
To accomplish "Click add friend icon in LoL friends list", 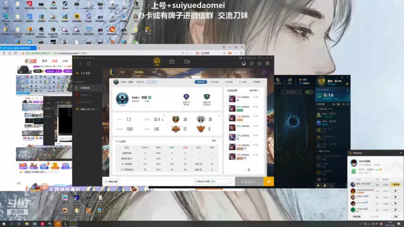I will tap(334, 104).
